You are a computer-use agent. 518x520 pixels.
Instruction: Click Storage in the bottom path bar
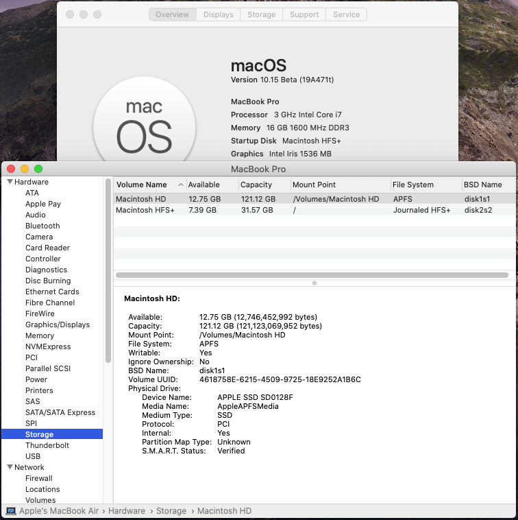click(x=171, y=511)
